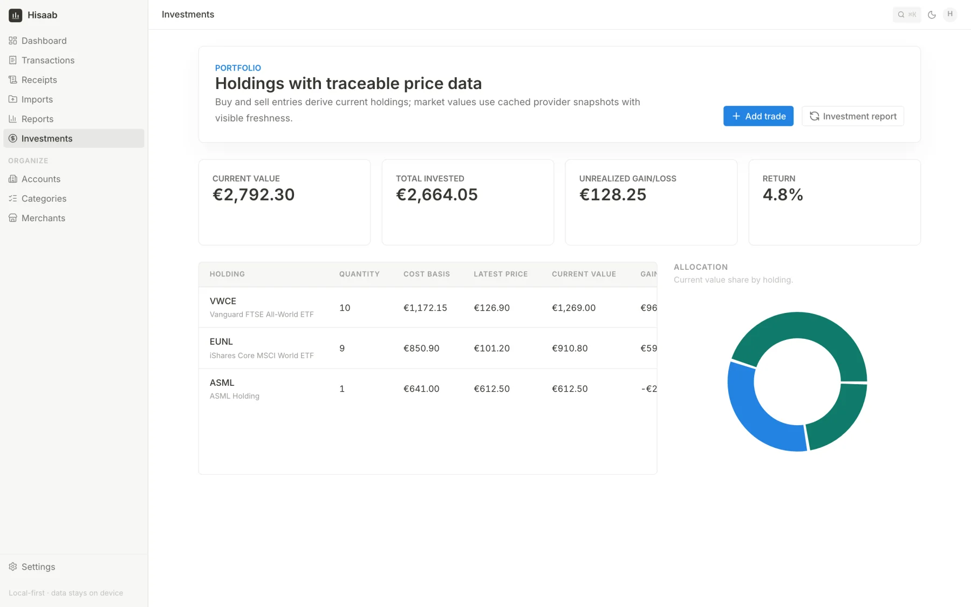Click the Total Invested value €2,664.05
The height and width of the screenshot is (607, 971).
click(x=437, y=194)
